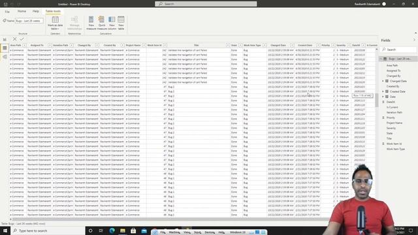Open Microsoft Edge from the taskbar
Image resolution: width=418 pixels, height=235 pixels.
click(x=112, y=230)
